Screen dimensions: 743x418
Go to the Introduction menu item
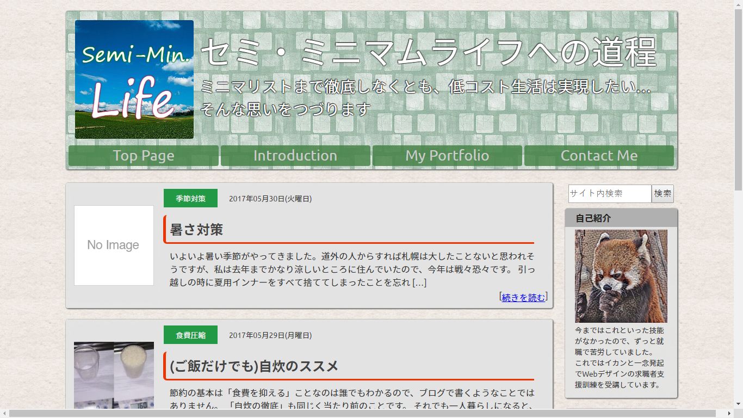point(295,156)
